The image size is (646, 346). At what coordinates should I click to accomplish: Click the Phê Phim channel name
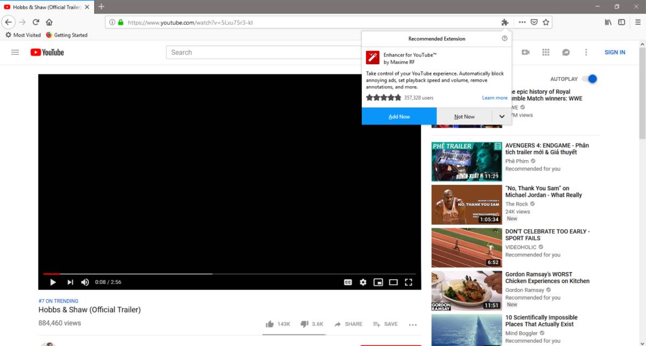tap(517, 161)
